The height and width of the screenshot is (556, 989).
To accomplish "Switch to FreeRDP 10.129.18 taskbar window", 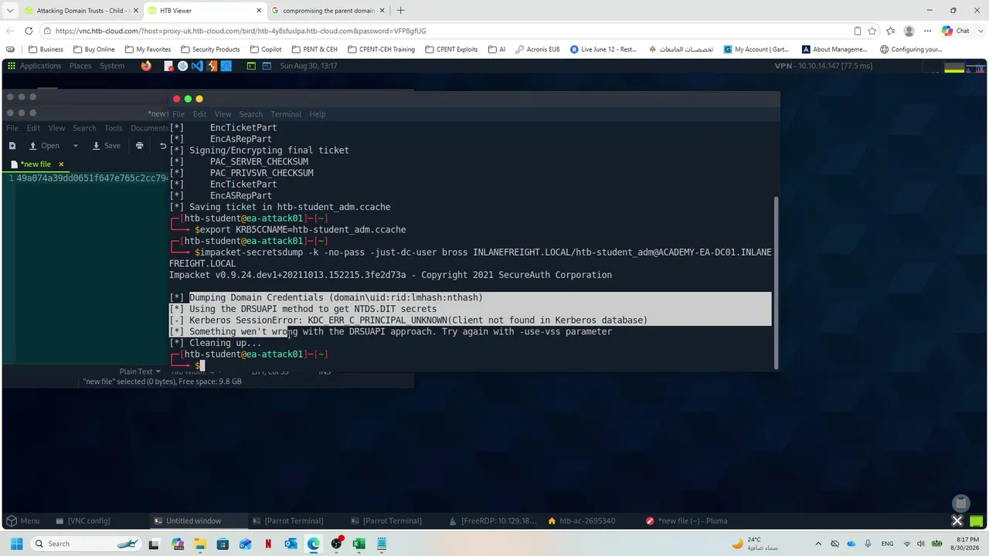I will [x=492, y=521].
